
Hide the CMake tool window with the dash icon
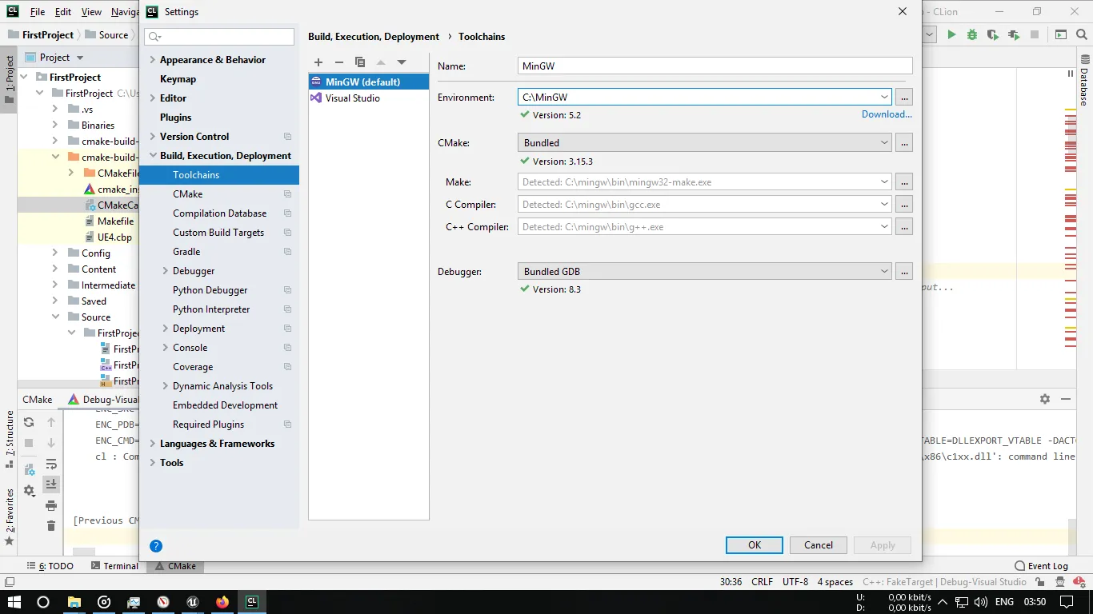click(1066, 399)
